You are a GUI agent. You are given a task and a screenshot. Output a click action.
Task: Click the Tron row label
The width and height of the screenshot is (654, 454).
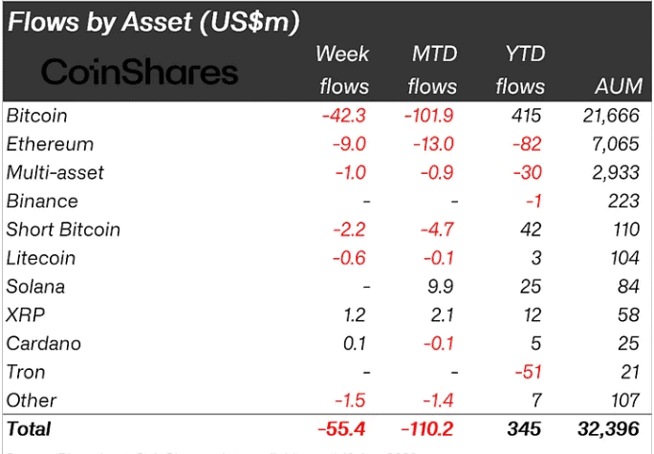pyautogui.click(x=26, y=372)
